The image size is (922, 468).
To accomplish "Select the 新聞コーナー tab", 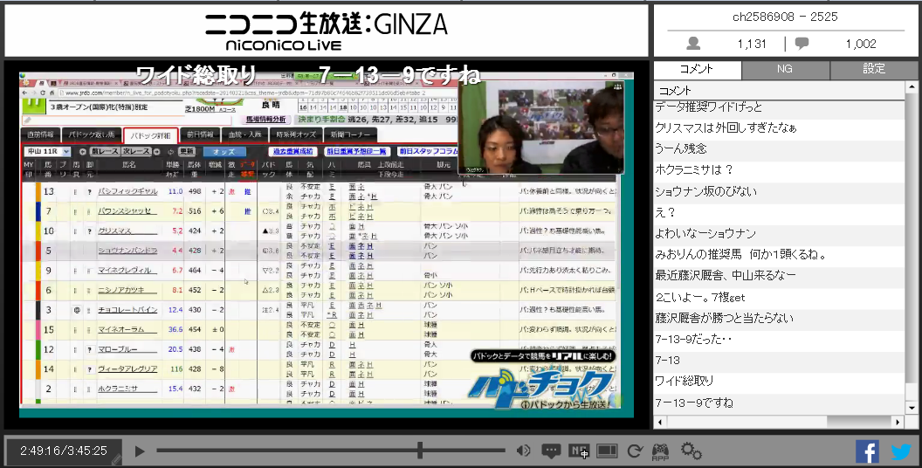I will 348,134.
